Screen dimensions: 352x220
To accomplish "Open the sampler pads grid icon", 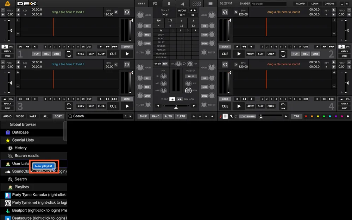I will tap(196, 3).
